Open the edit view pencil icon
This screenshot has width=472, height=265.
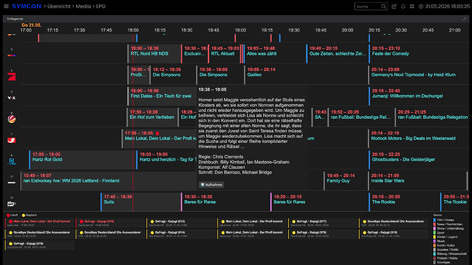(394, 6)
